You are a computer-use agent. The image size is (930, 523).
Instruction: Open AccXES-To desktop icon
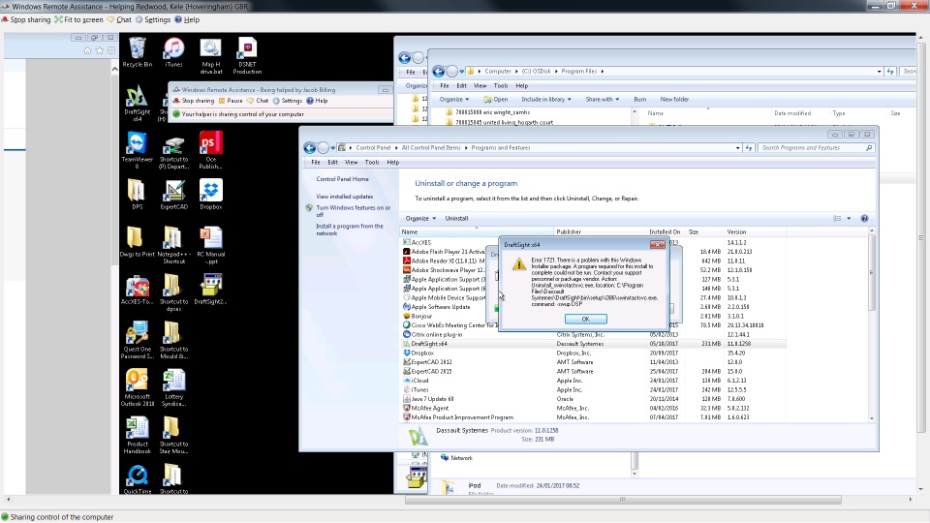tap(137, 289)
